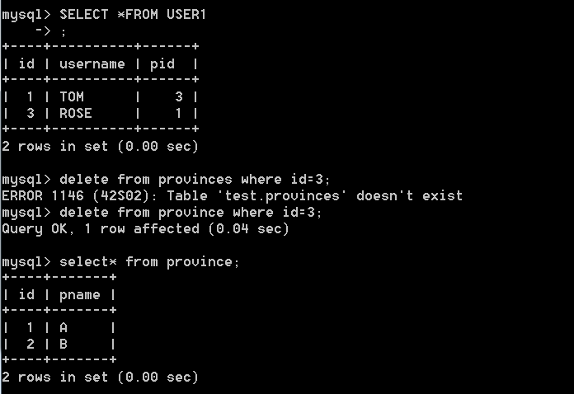
Task: Click the delete from province where id=3 command
Action: [191, 212]
